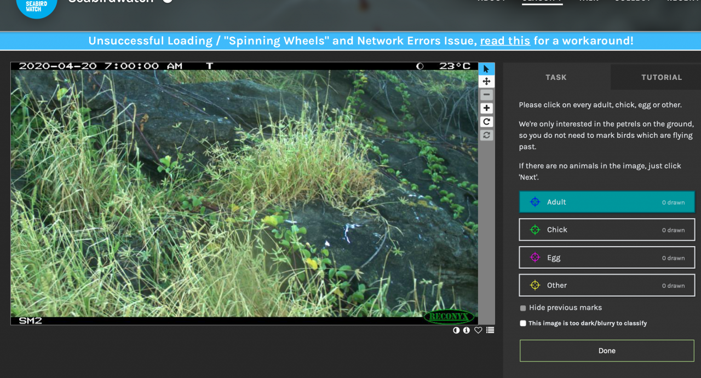Zoom out of the camera image
This screenshot has height=378, width=701.
tap(486, 95)
